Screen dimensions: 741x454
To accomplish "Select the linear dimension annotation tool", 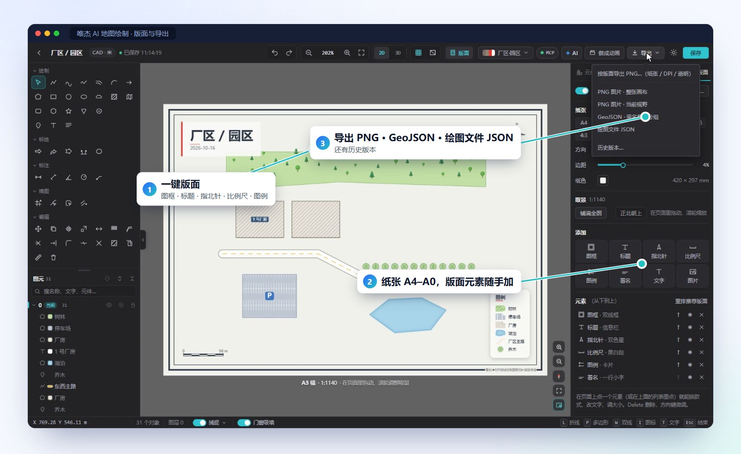I will click(38, 177).
